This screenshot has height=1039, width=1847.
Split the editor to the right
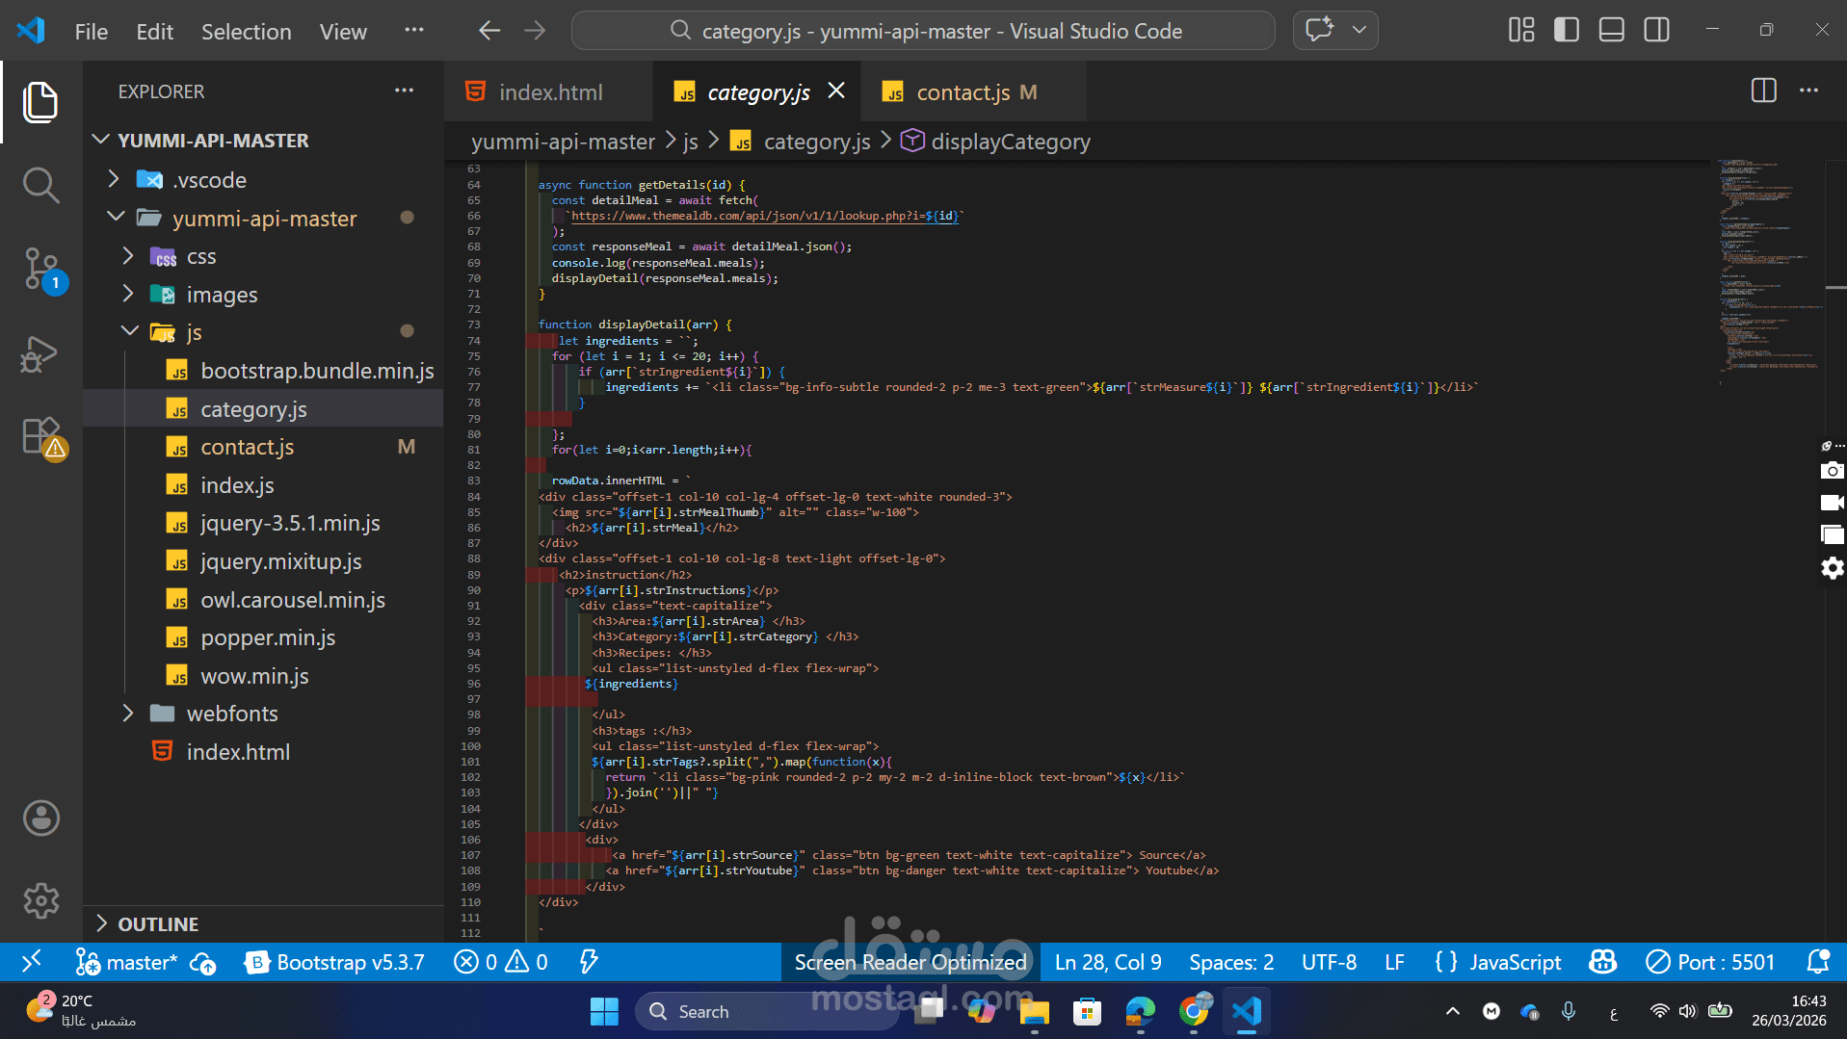(1763, 91)
